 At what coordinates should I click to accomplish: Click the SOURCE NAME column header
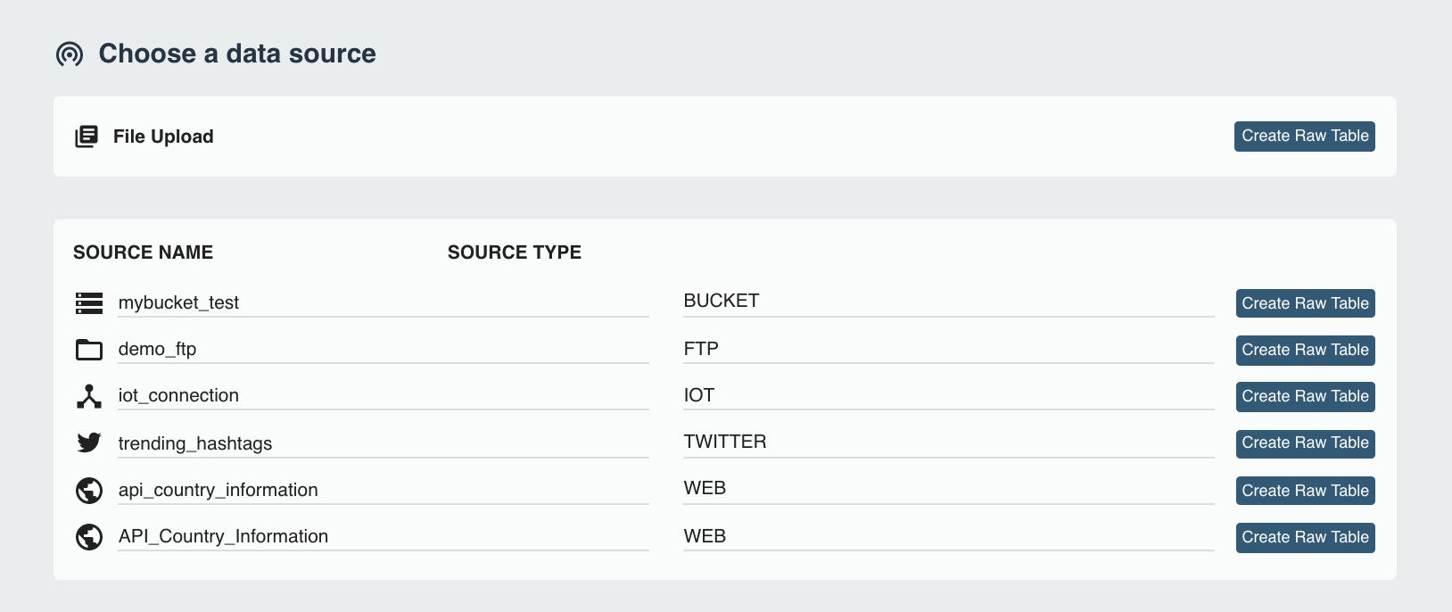pyautogui.click(x=143, y=252)
